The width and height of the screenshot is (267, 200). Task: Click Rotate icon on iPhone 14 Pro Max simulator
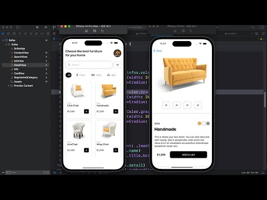[102, 31]
